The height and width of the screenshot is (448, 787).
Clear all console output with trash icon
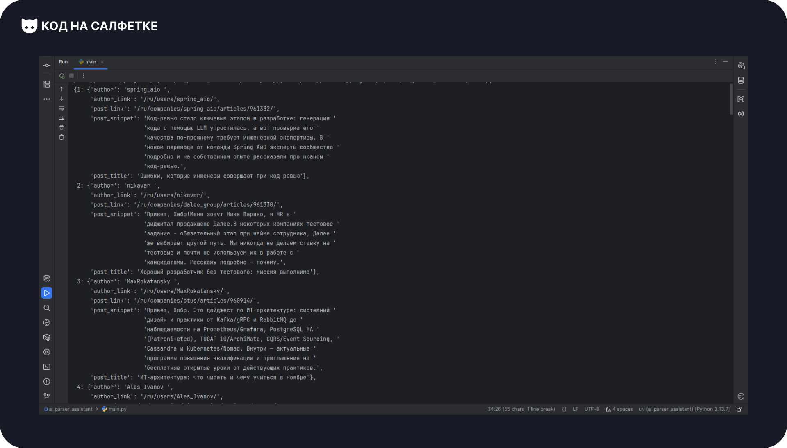coord(61,137)
